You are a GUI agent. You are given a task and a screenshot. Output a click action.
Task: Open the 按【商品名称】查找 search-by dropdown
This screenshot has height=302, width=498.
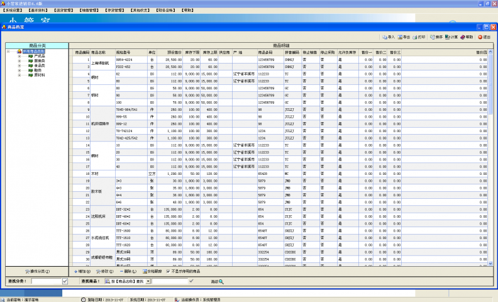point(147,281)
